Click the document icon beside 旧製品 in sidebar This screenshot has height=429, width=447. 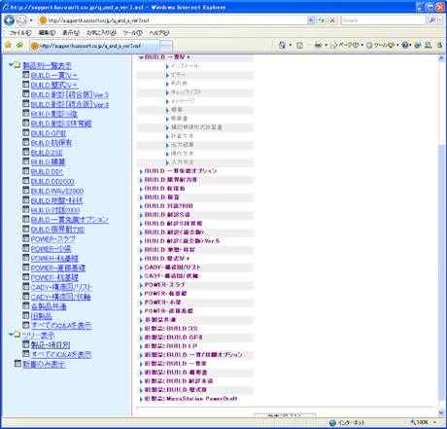click(x=26, y=315)
